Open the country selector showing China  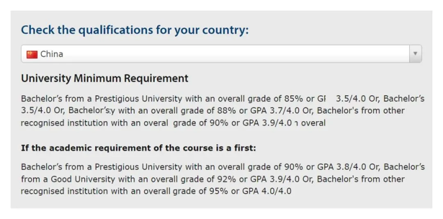click(221, 54)
